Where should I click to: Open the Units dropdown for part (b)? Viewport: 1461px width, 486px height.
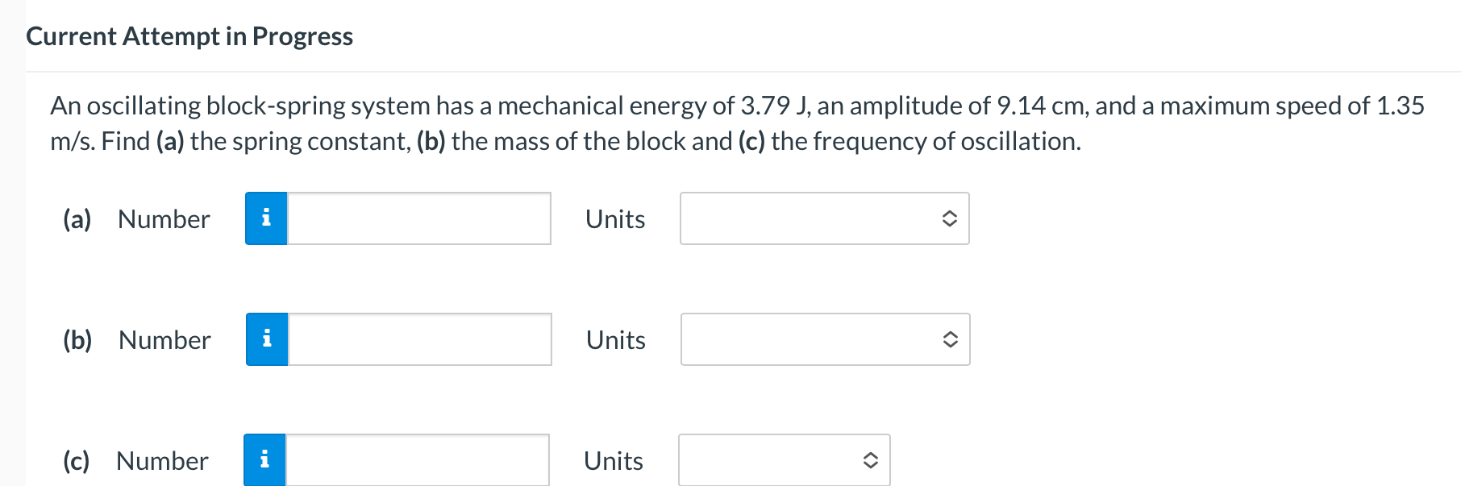coord(824,339)
